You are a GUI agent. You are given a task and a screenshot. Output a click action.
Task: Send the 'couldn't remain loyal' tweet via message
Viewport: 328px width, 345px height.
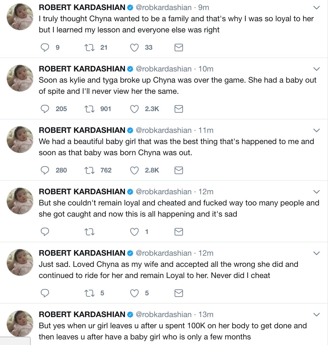[179, 232]
